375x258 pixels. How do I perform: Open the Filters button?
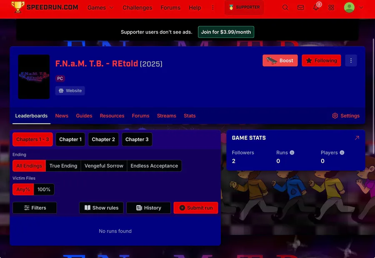tap(35, 208)
